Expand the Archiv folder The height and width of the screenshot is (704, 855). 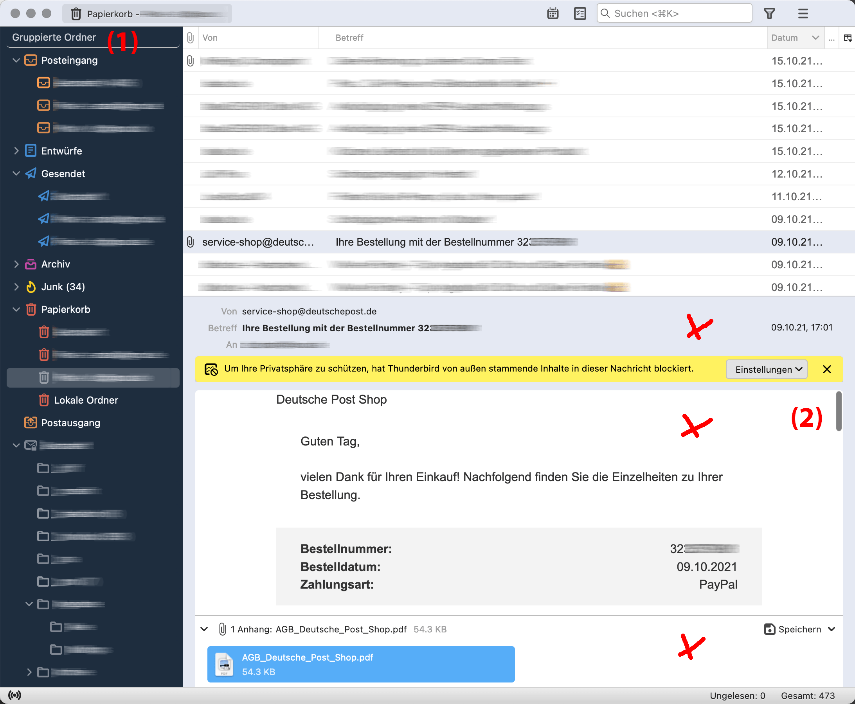pos(16,264)
